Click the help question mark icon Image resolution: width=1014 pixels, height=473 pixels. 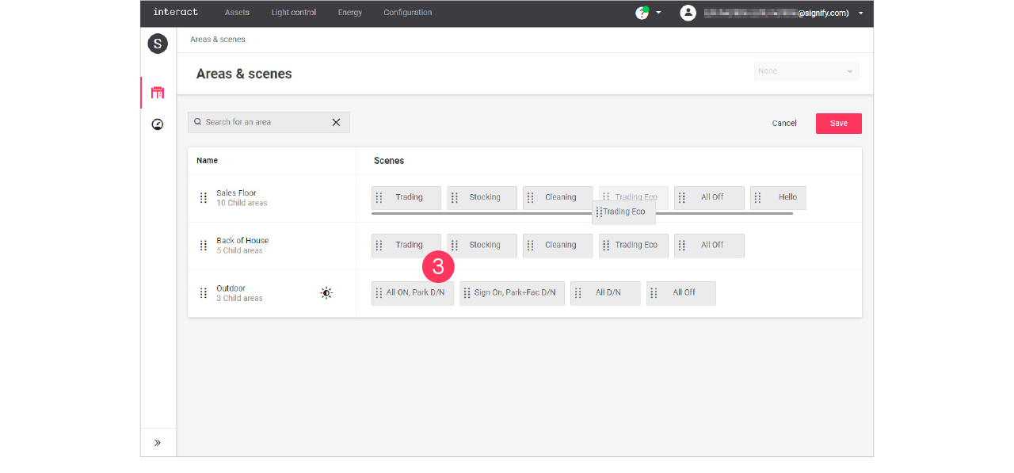click(x=642, y=13)
